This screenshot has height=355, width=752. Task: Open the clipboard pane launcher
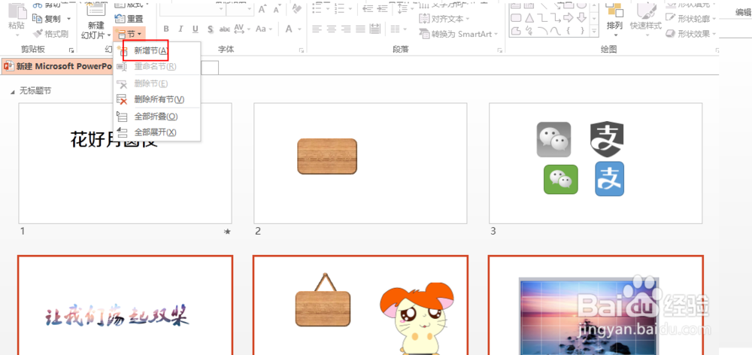[x=71, y=50]
